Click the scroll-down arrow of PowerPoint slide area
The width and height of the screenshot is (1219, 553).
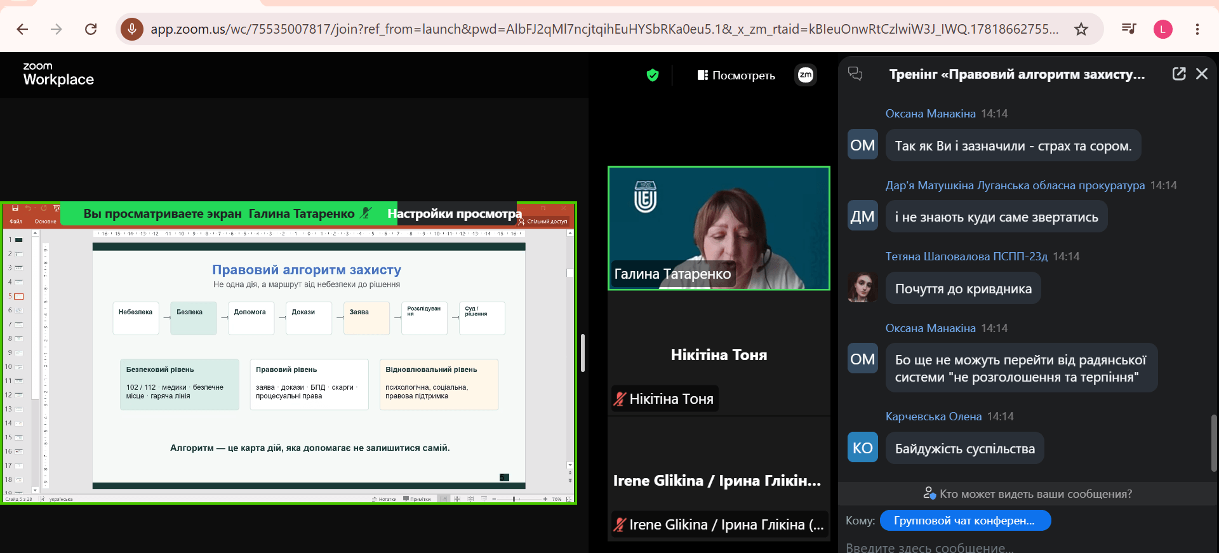(570, 465)
